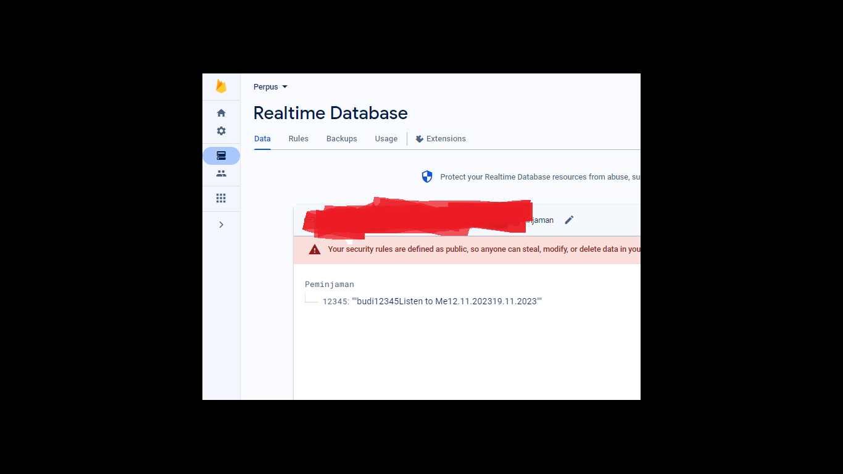Viewport: 843px width, 474px height.
Task: Collapse the Peminjaman data node
Action: tap(329, 284)
